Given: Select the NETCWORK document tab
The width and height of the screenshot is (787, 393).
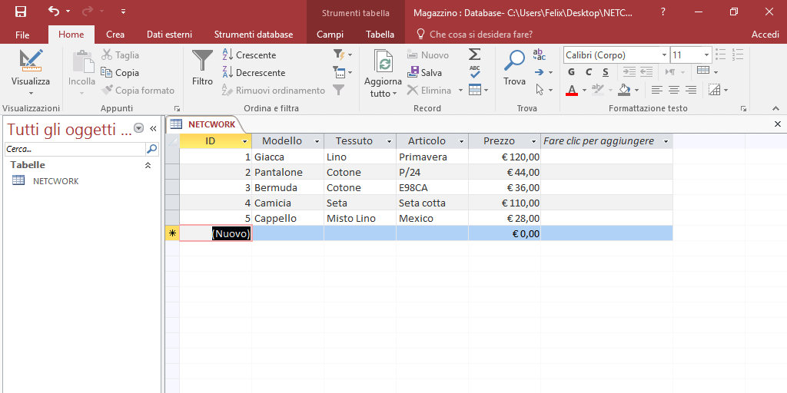Looking at the screenshot, I should (204, 124).
